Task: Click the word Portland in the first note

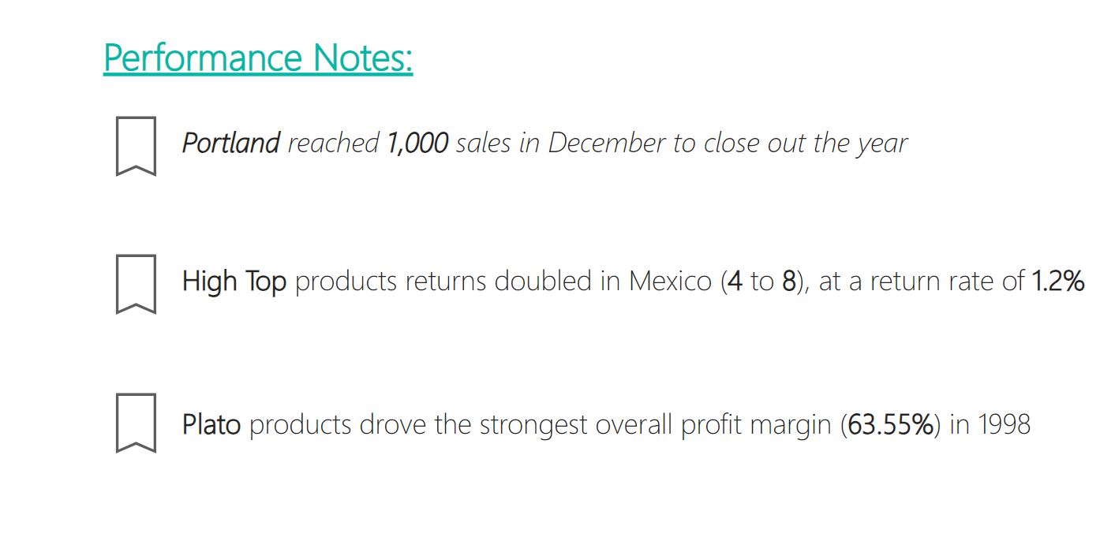Action: (x=231, y=143)
